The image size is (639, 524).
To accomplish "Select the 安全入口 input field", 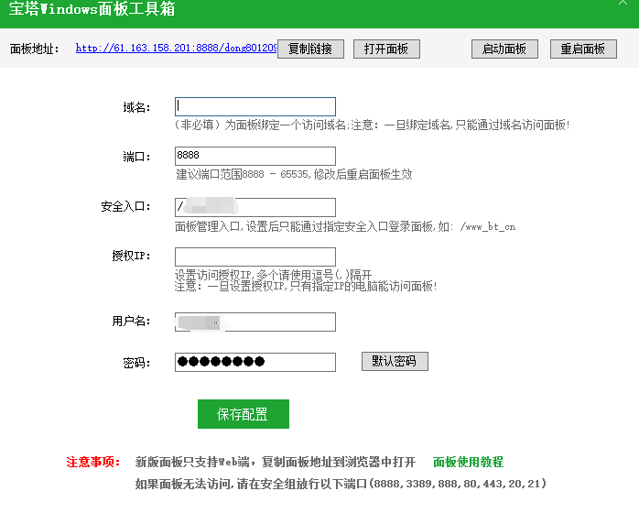I will (x=255, y=207).
